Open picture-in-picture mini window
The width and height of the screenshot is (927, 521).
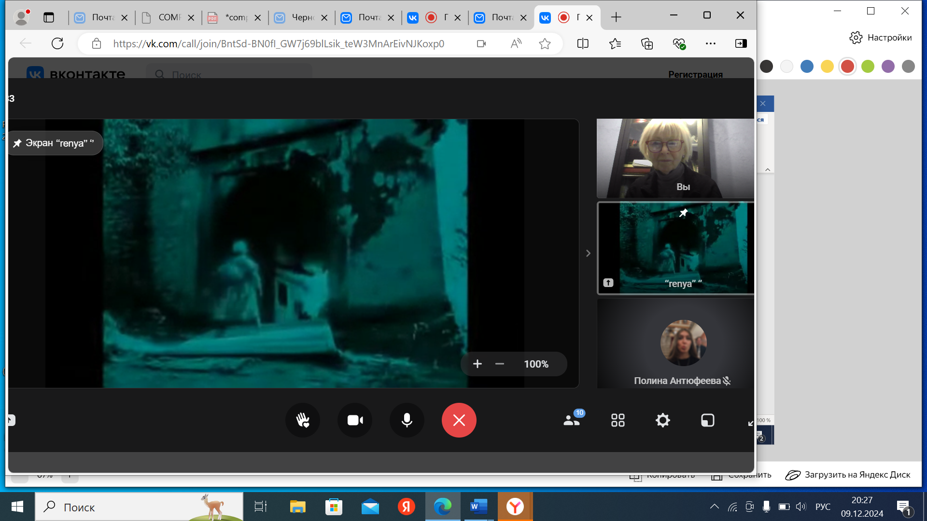707,420
